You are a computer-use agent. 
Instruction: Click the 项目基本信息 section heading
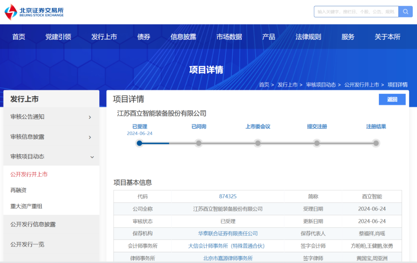click(x=133, y=182)
